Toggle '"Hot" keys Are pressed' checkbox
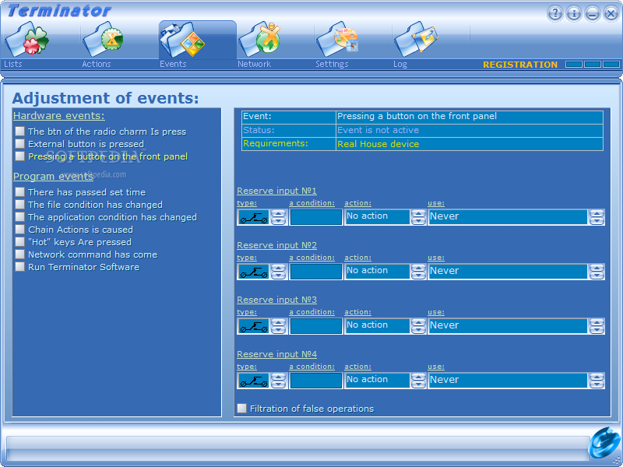 click(20, 241)
